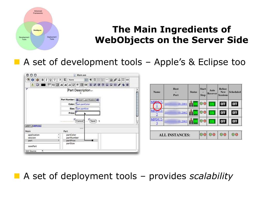The width and height of the screenshot is (264, 198).
Task: Toggle Underline formatting in Main.wo toolbar
Action: 51,80
